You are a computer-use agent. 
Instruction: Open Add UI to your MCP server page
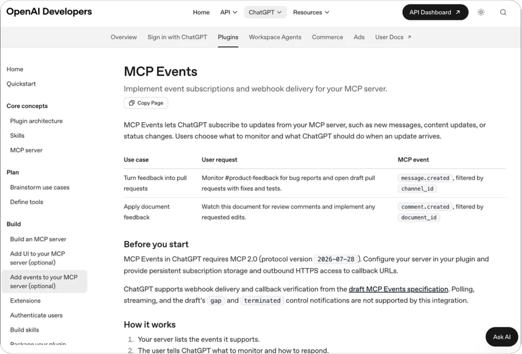coord(38,258)
